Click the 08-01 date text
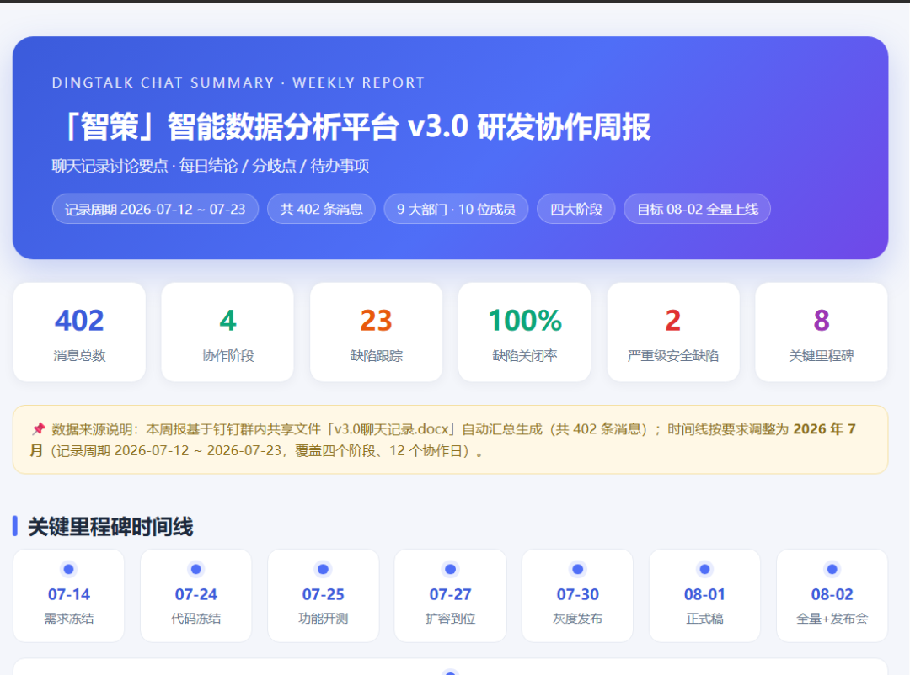Viewport: 910px width, 675px height. pos(704,594)
